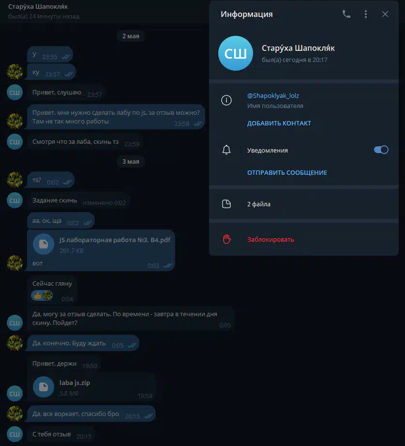Call the user via phone icon
The width and height of the screenshot is (405, 446).
(346, 14)
